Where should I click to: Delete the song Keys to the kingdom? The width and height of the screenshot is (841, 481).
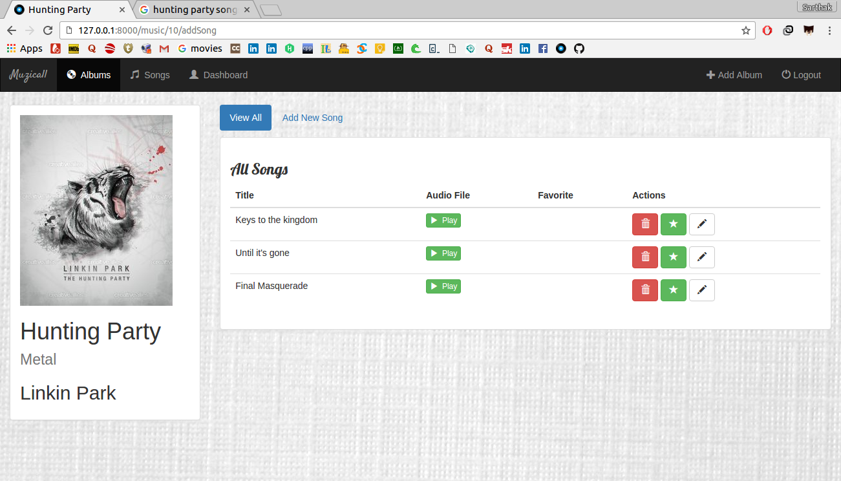click(x=645, y=224)
